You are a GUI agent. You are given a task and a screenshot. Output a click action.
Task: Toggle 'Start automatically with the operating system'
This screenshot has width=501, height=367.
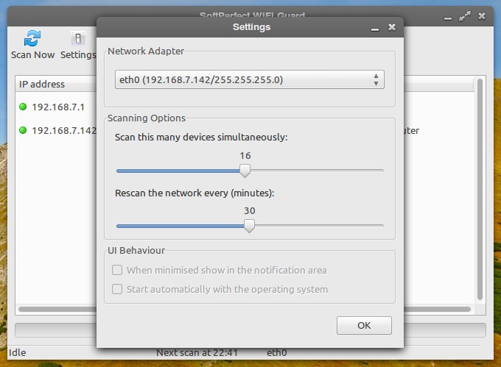tap(117, 289)
